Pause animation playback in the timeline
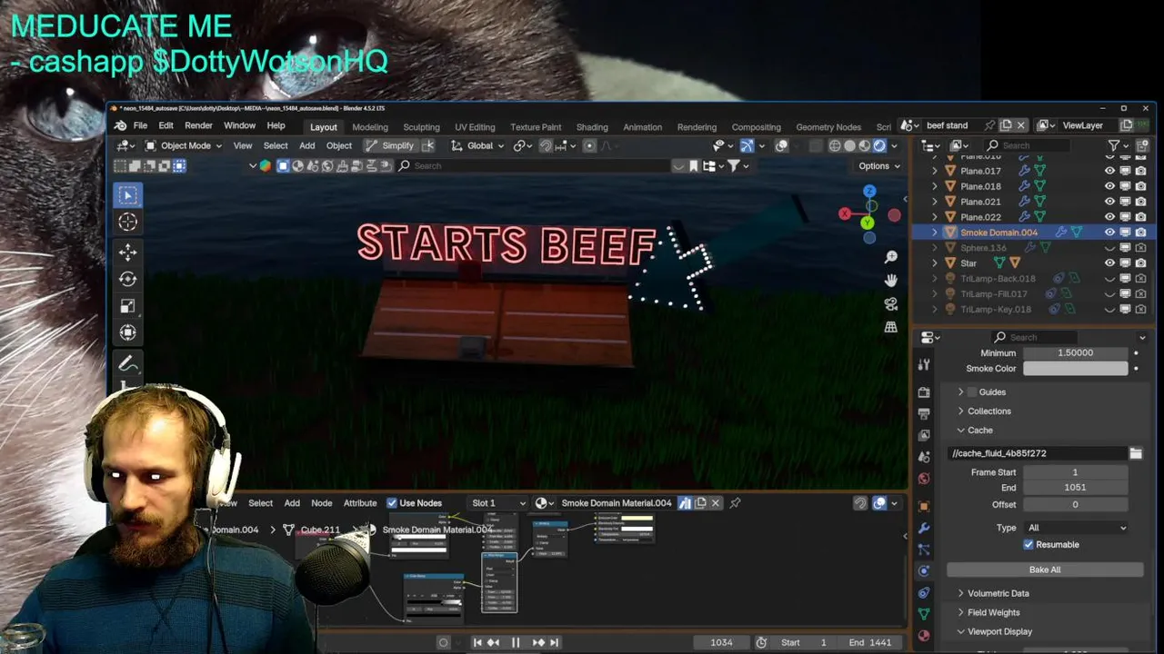This screenshot has height=654, width=1164. (x=516, y=642)
